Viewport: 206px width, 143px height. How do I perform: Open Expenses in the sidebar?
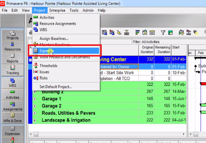[13, 131]
